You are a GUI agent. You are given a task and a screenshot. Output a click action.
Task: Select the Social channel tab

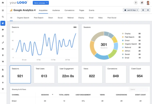60,18
